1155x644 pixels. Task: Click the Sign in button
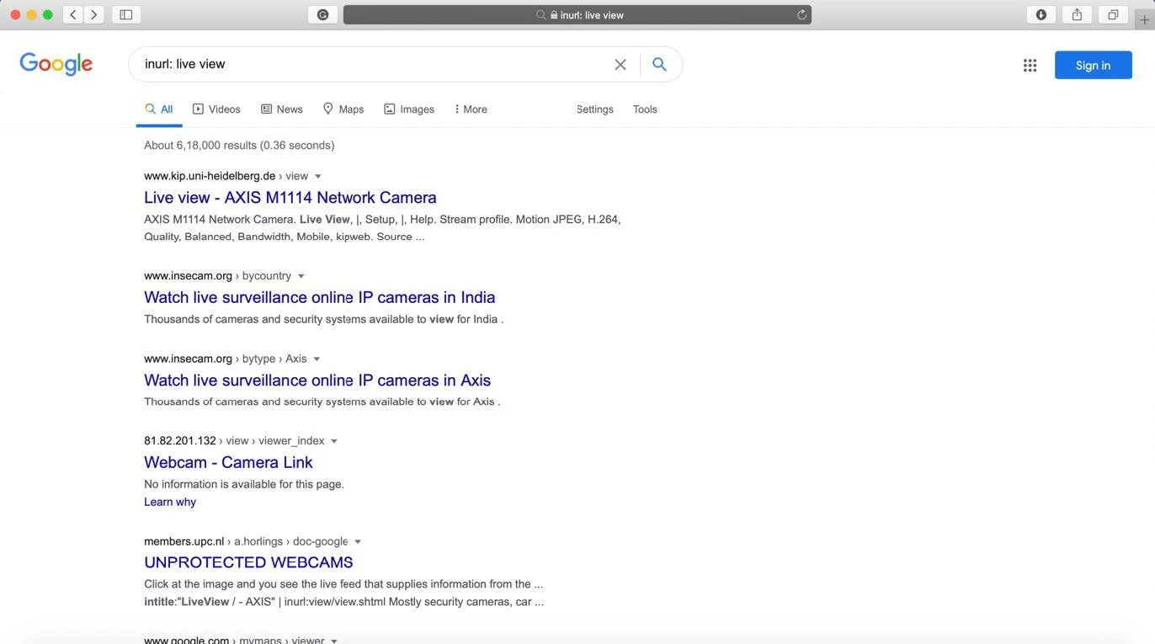(x=1093, y=66)
